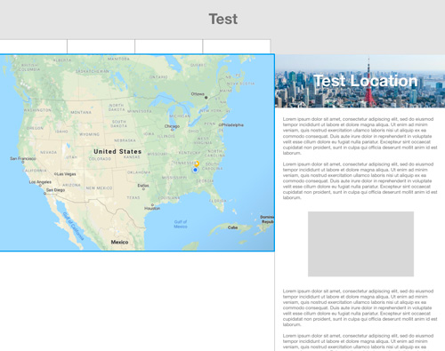Click the Dallas city label on the map
The height and width of the screenshot is (351, 445).
click(x=143, y=186)
